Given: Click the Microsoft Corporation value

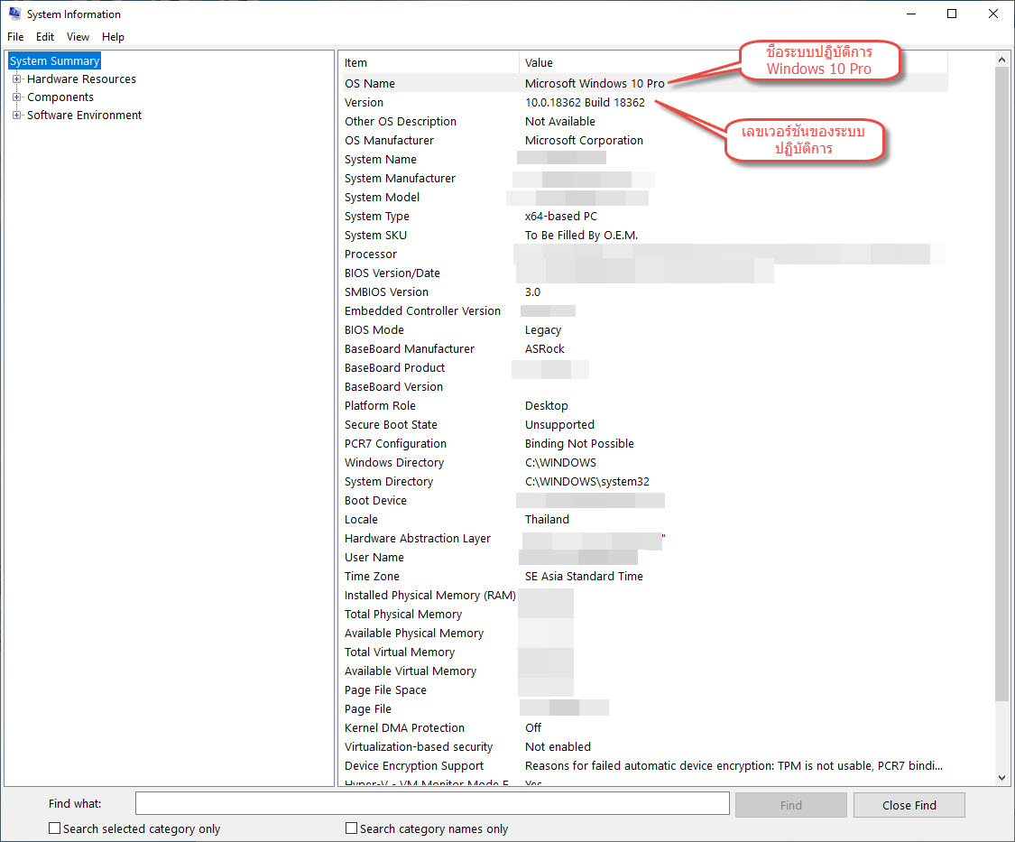Looking at the screenshot, I should (x=584, y=141).
